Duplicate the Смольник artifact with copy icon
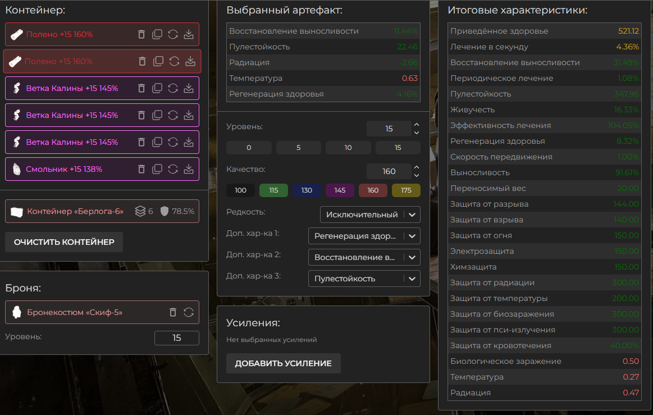 pyautogui.click(x=157, y=169)
